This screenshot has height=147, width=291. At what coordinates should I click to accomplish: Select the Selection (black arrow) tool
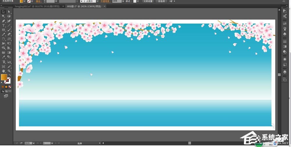click(3, 12)
